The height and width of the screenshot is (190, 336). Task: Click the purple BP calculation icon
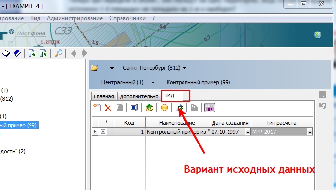(x=210, y=108)
